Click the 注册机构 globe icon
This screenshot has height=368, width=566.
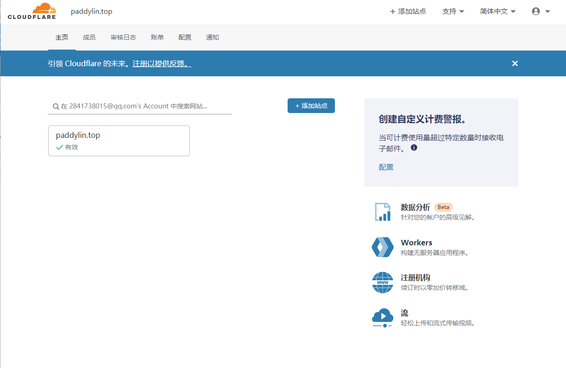click(383, 283)
